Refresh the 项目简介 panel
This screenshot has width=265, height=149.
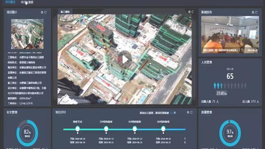coord(45,12)
